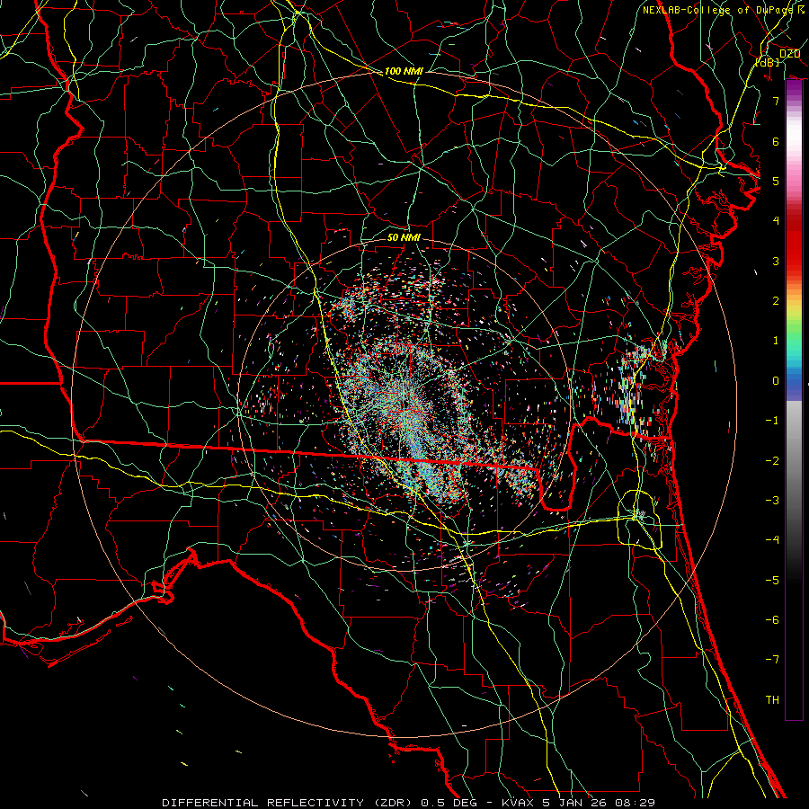
Task: Click the "NEXLAB-College of DuPage" credit text
Action: pos(719,10)
